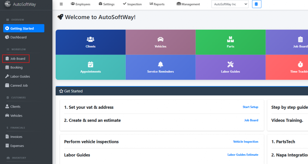Image resolution: width=308 pixels, height=164 pixels.
Task: Follow the Vehicle Inspection link
Action: click(x=245, y=142)
